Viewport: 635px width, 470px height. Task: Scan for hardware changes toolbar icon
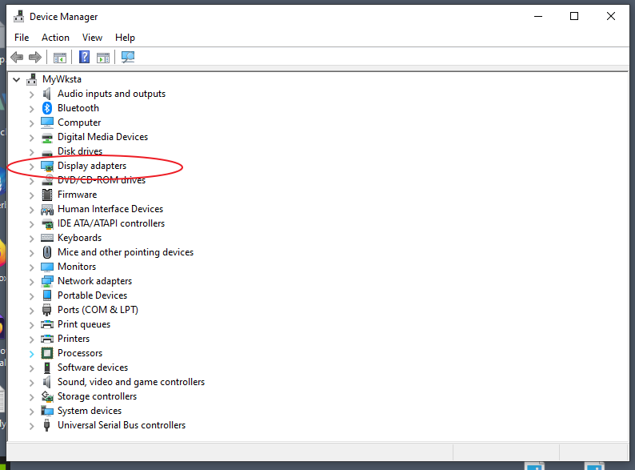[128, 57]
